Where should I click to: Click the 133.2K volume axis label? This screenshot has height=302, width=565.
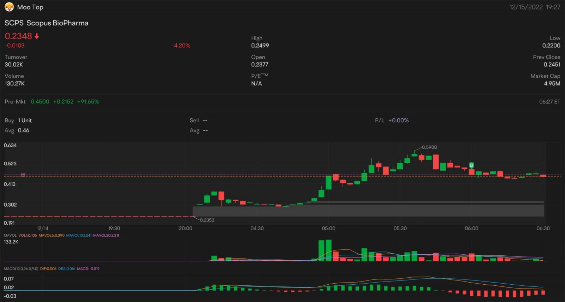11,242
